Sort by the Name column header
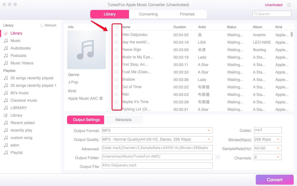 [x=126, y=27]
